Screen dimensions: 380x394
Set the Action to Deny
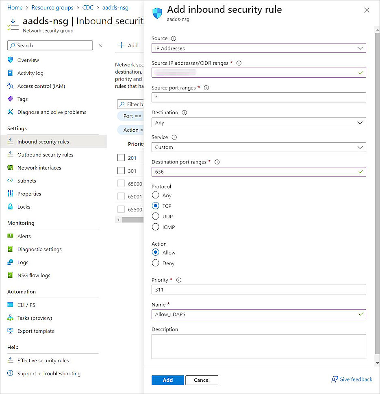click(x=155, y=263)
